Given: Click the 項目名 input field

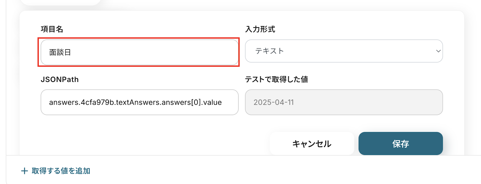Looking at the screenshot, I should tap(139, 52).
